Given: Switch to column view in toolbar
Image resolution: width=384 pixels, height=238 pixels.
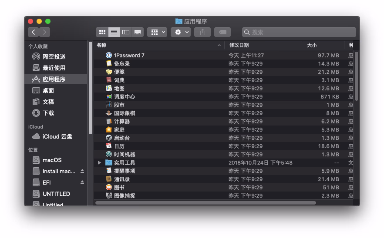Looking at the screenshot, I should click(126, 32).
